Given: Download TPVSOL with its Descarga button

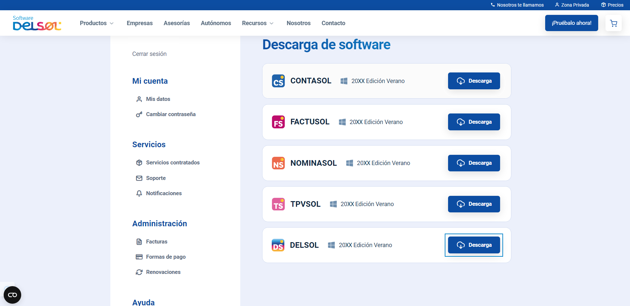Looking at the screenshot, I should 474,204.
